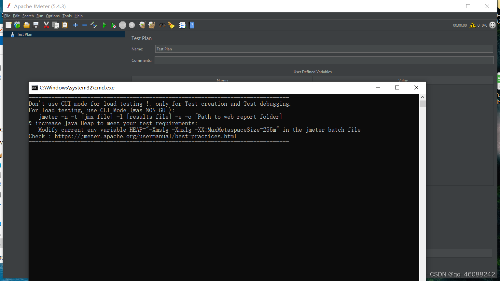500x281 pixels.
Task: Click the Paste clipboard icon
Action: pos(65,25)
